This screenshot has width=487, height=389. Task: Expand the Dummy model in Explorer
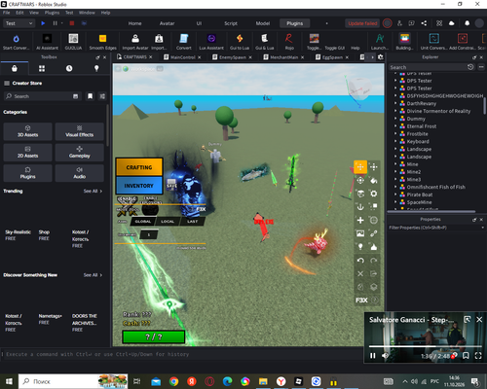tap(395, 119)
